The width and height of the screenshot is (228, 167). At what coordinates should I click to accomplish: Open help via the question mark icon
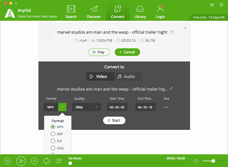pyautogui.click(x=221, y=5)
